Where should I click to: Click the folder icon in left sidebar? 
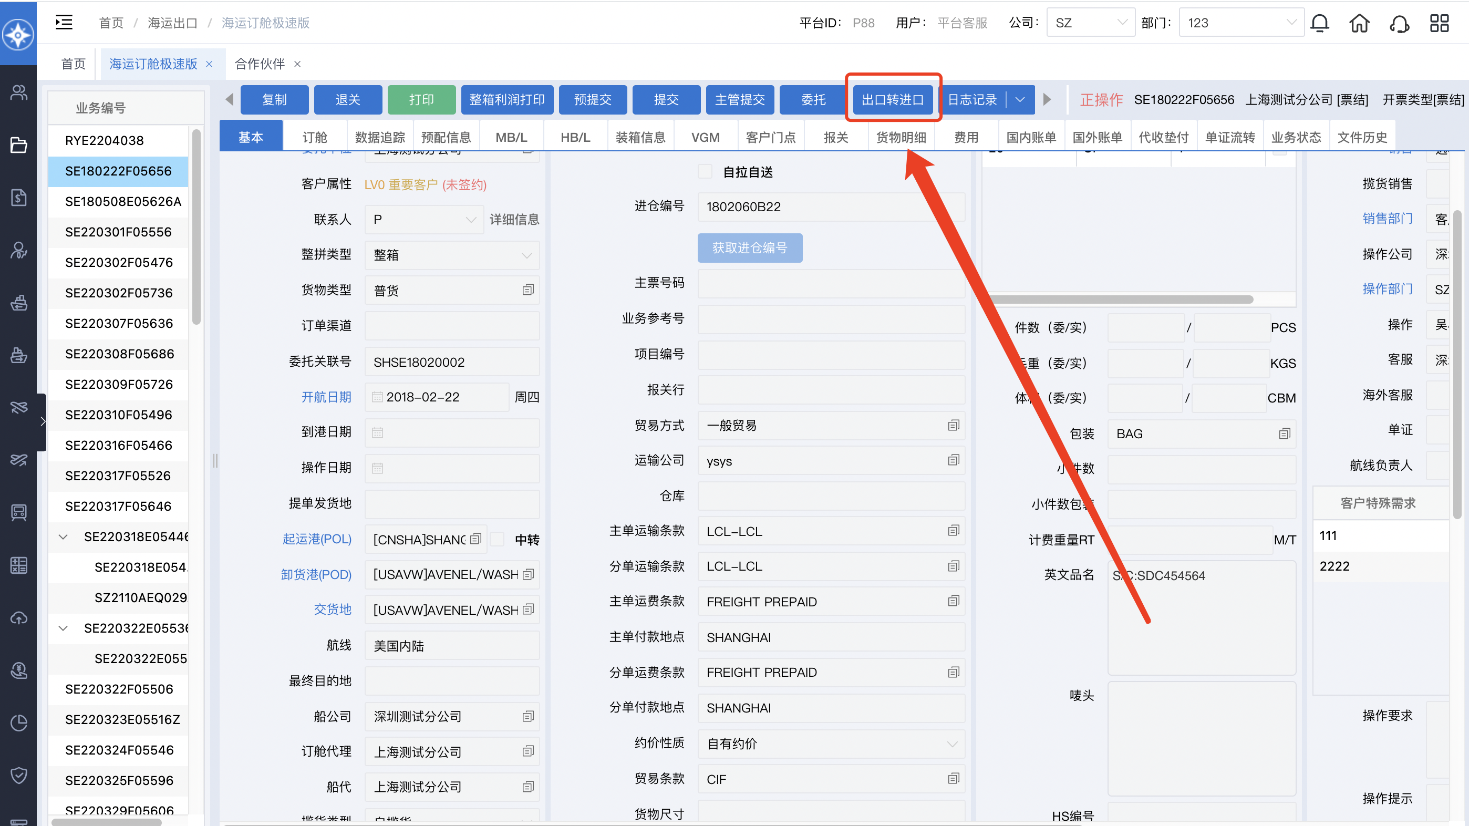[19, 145]
